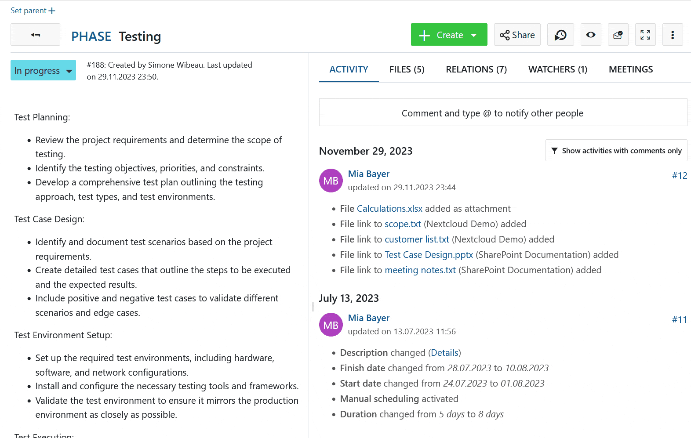Open the Calculations.xlsx attachment link

point(389,209)
